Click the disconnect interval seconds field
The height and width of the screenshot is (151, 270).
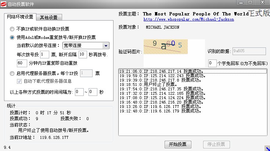(83, 54)
